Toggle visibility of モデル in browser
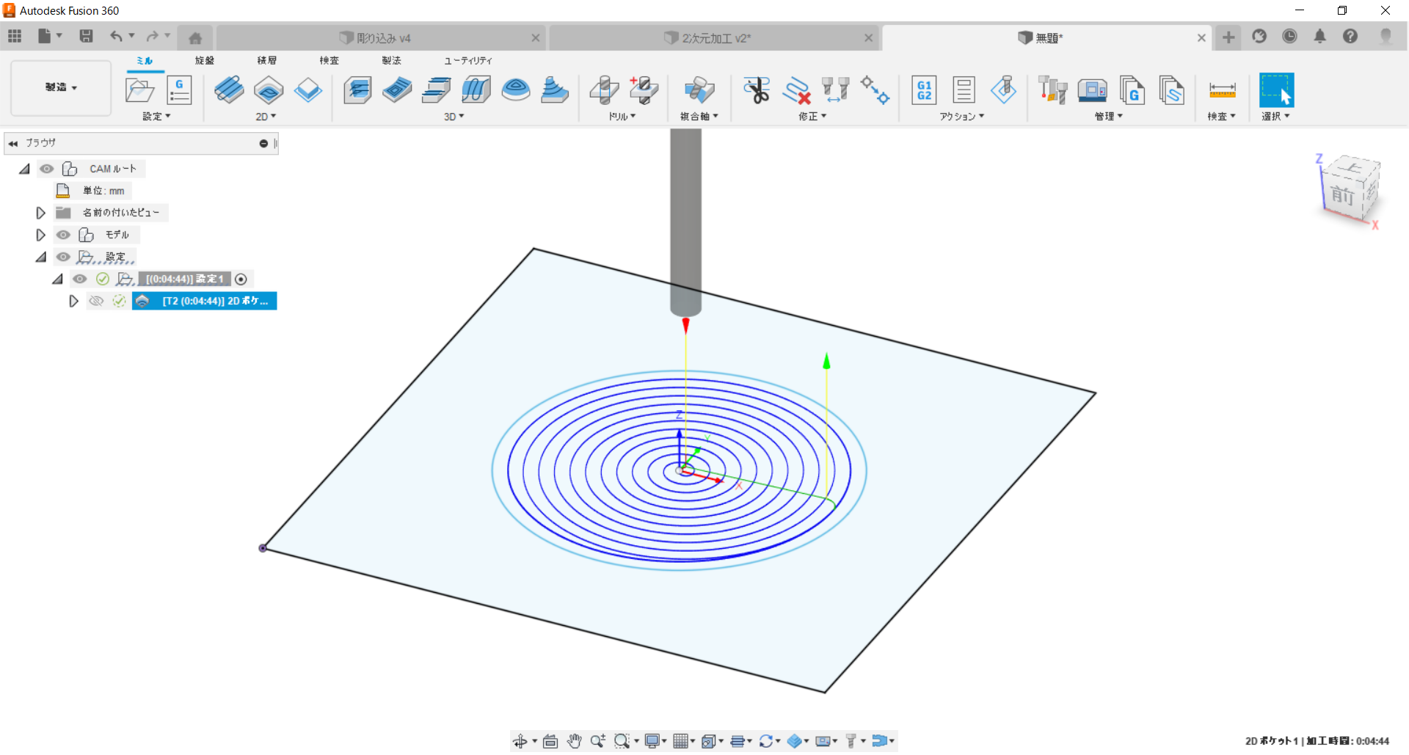 tap(64, 235)
